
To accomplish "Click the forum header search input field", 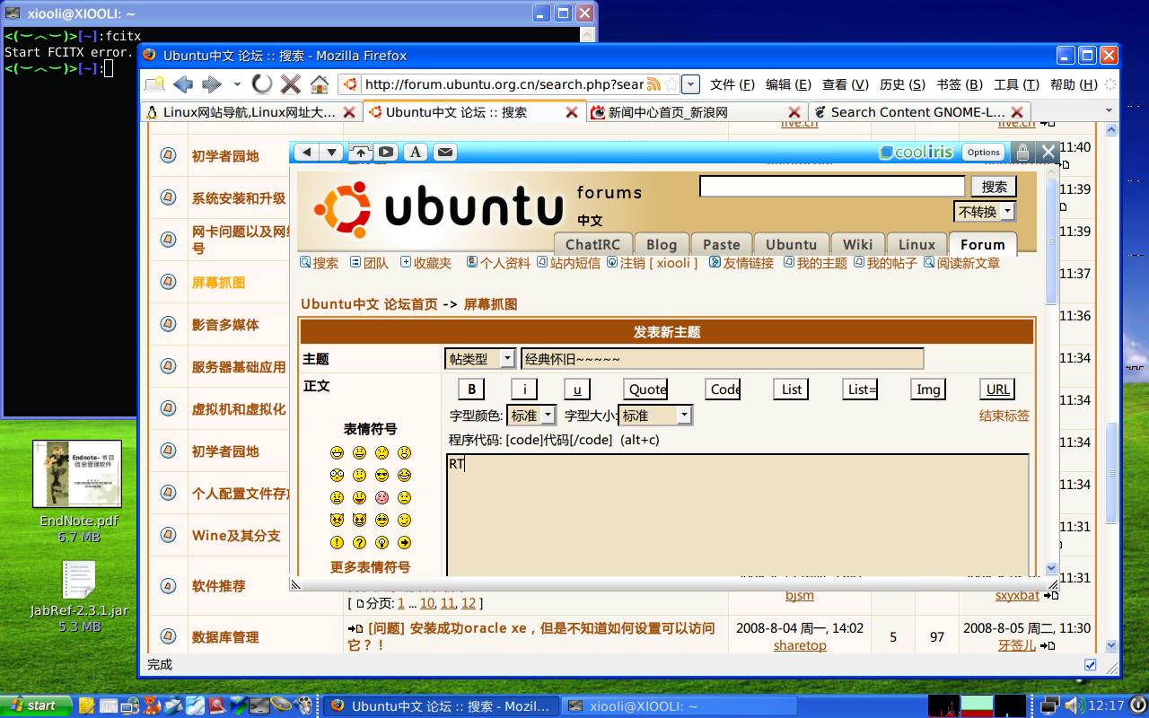I will coord(832,187).
